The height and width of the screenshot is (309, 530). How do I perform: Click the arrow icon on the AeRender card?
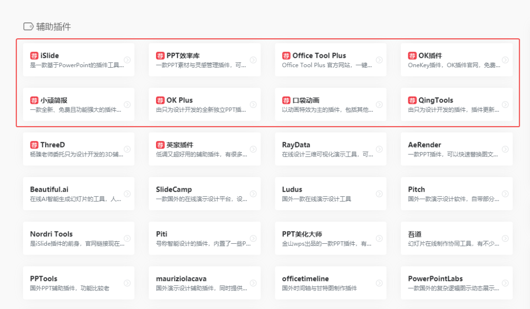click(505, 149)
